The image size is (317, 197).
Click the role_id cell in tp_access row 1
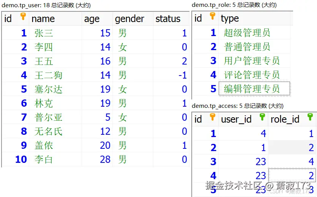click(292, 133)
